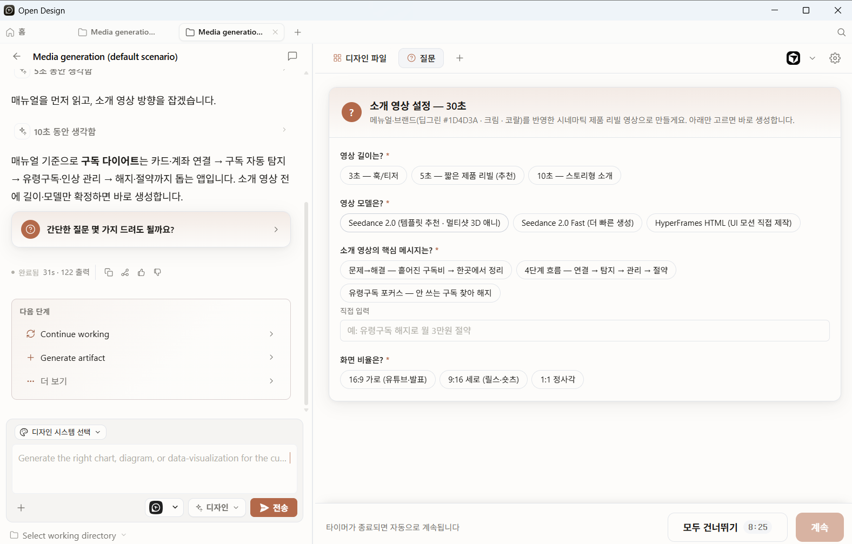Open model selector chevron in composer
This screenshot has height=544, width=852.
175,507
